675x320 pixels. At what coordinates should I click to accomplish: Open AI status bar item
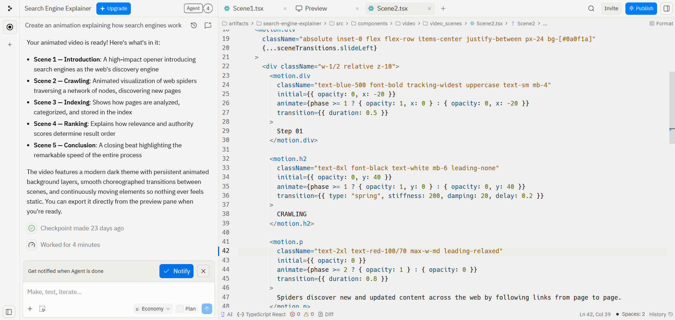(x=227, y=314)
